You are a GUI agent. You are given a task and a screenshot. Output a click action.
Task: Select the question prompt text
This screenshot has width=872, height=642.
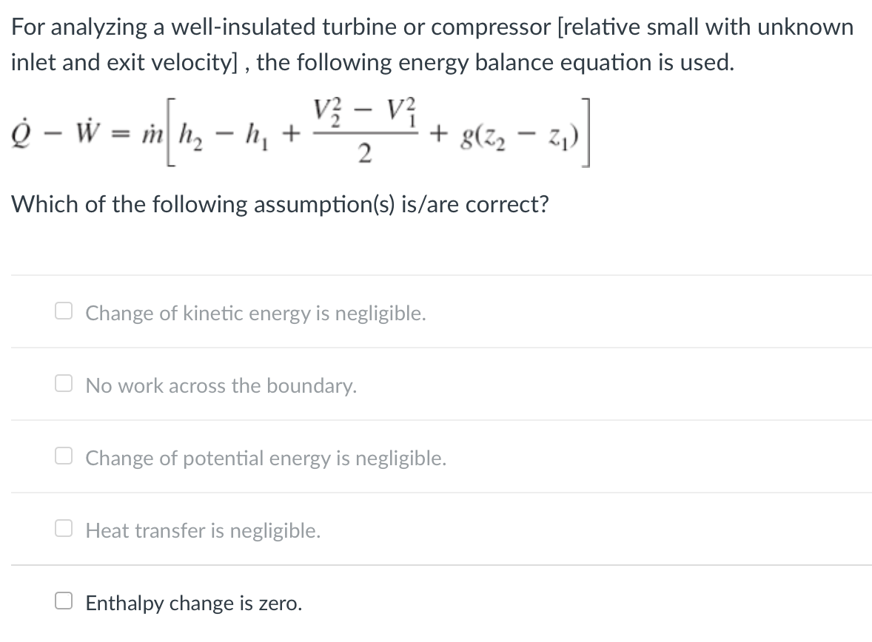click(280, 204)
